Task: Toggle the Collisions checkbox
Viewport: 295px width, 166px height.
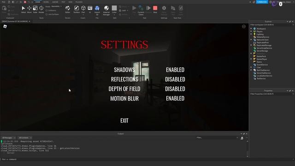Action: click(47, 11)
